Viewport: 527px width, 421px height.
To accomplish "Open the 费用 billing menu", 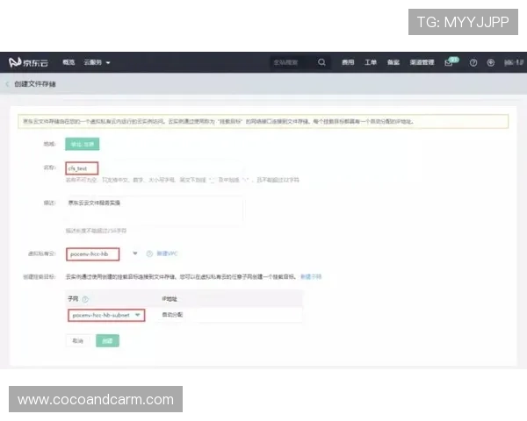I will [348, 62].
